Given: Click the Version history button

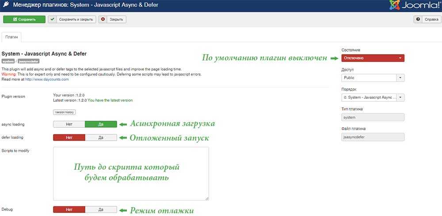Looking at the screenshot, I should pyautogui.click(x=64, y=112).
